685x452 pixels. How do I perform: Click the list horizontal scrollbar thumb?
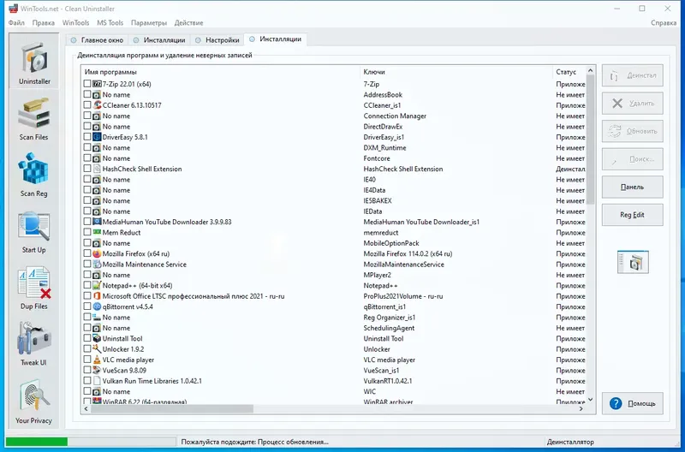pos(172,408)
